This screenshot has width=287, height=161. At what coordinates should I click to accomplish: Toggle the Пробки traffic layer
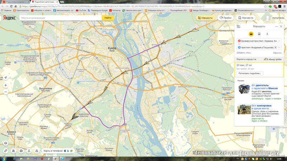point(226,18)
